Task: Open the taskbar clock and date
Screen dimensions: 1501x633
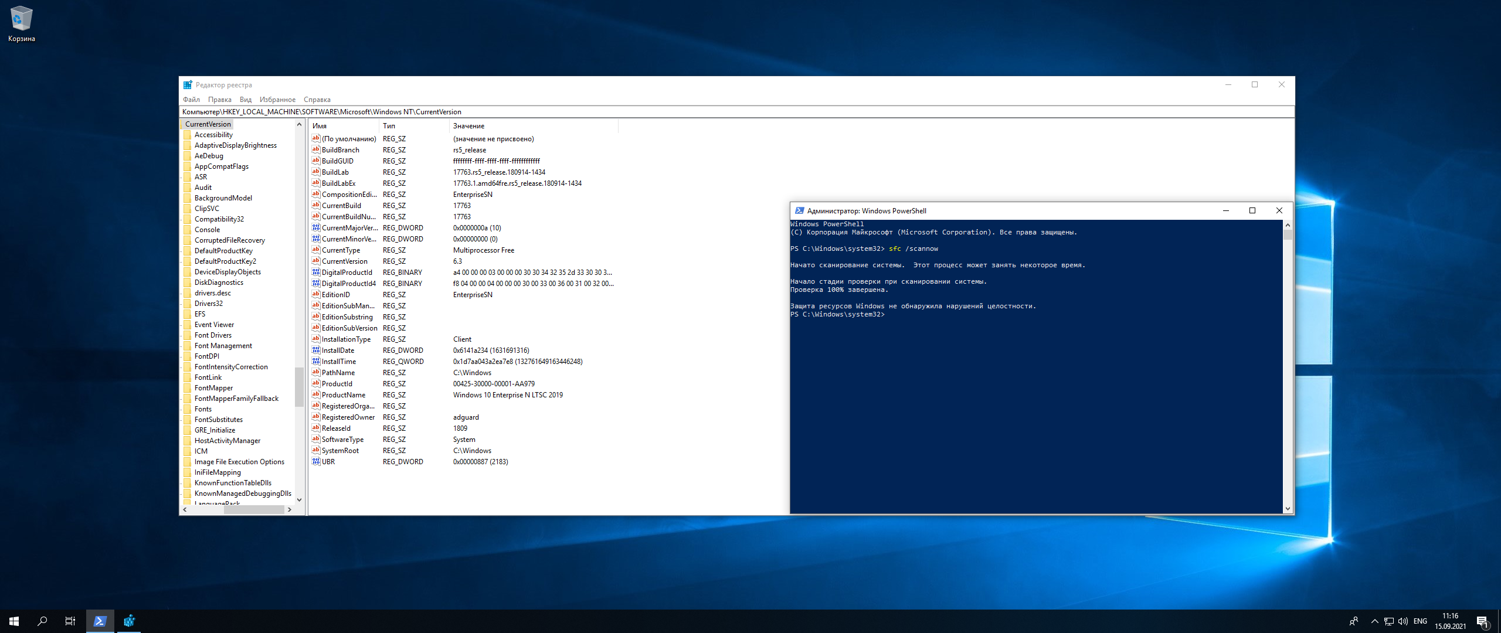Action: [1451, 621]
